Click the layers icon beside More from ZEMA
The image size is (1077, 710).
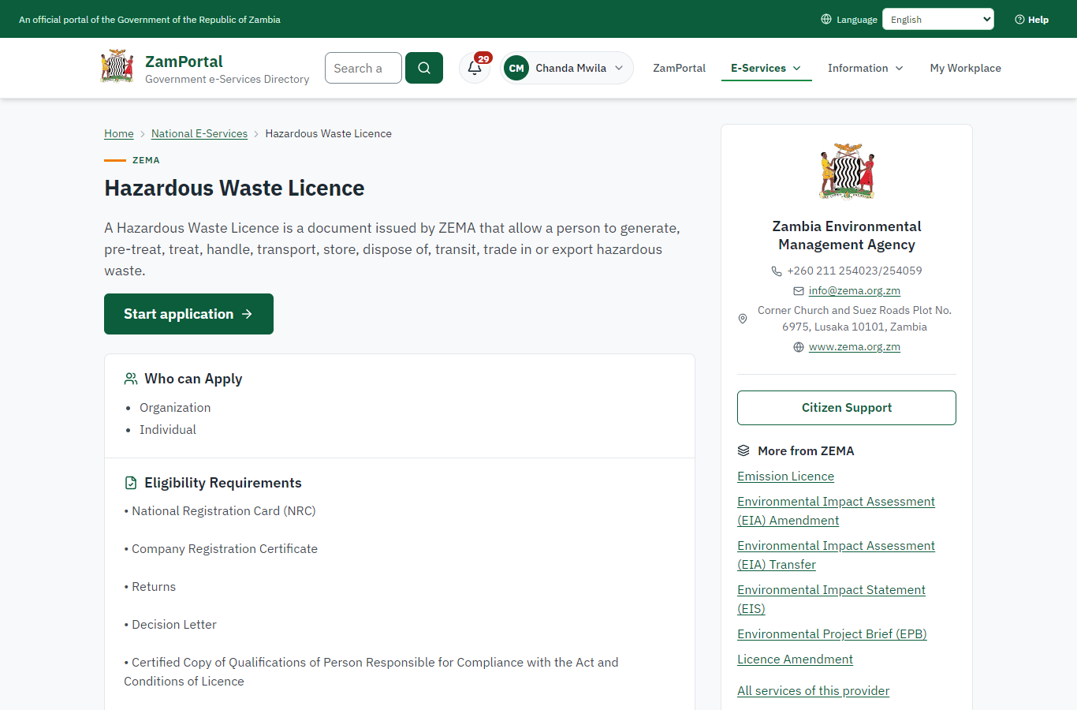(x=743, y=451)
